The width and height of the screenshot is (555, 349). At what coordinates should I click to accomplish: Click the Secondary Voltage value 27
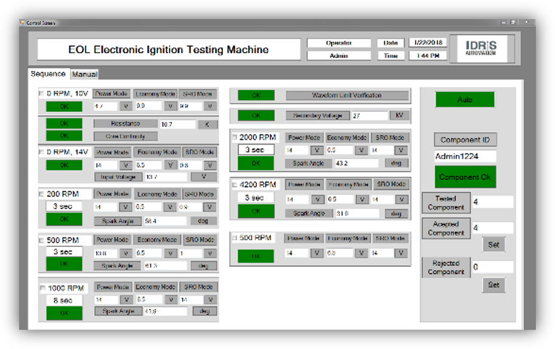[x=370, y=116]
